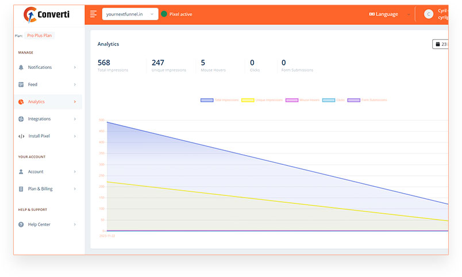Click the Plan & Billing icon

(21, 189)
